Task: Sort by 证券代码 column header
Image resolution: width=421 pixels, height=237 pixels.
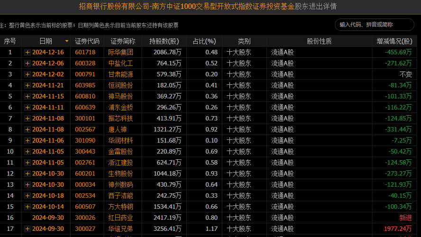Action: click(87, 41)
